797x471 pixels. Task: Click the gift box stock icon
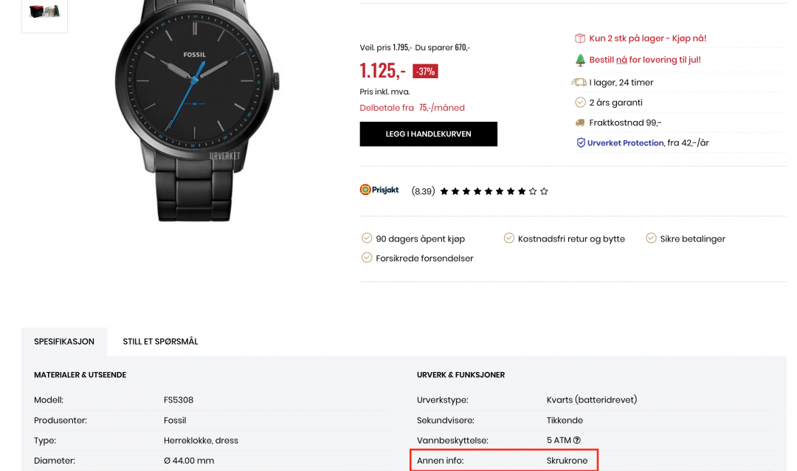click(580, 38)
